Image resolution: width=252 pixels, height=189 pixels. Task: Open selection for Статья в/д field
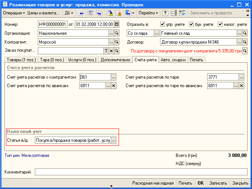click(x=114, y=140)
